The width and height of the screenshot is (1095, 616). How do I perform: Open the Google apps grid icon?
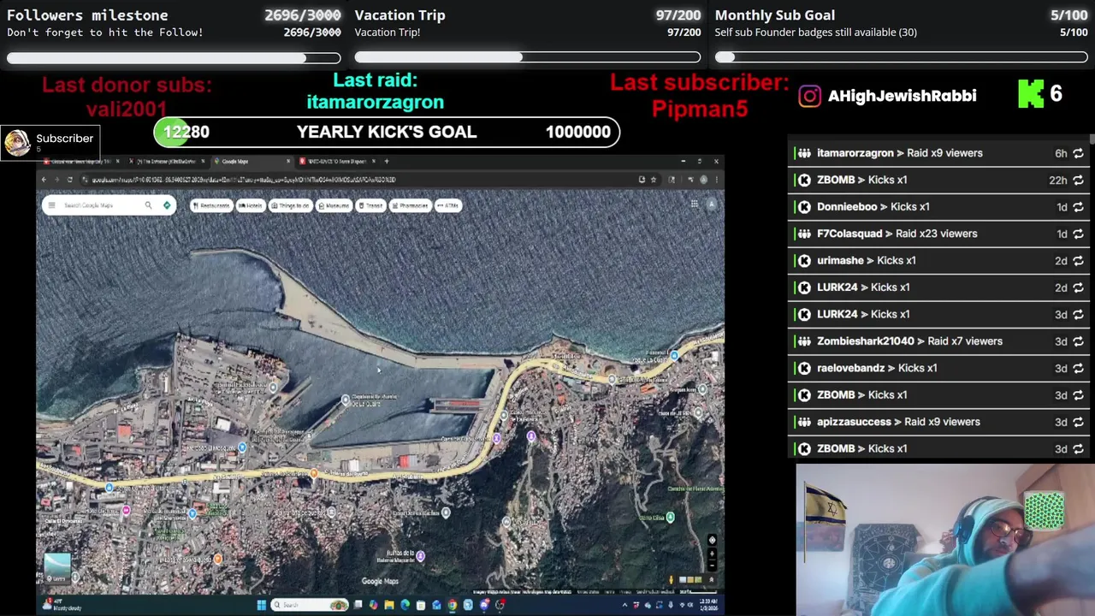click(695, 204)
